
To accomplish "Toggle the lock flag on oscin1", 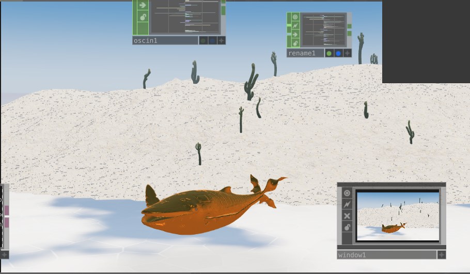I will pyautogui.click(x=143, y=17).
